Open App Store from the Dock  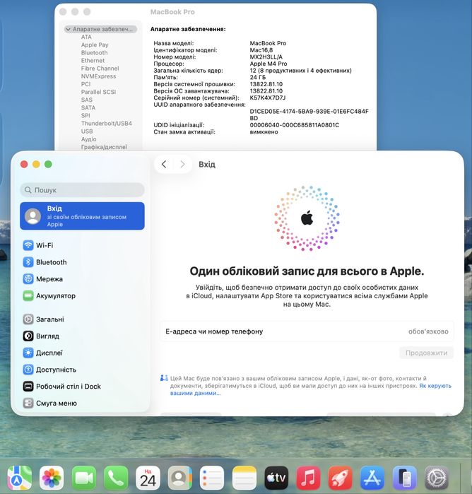[x=373, y=478]
